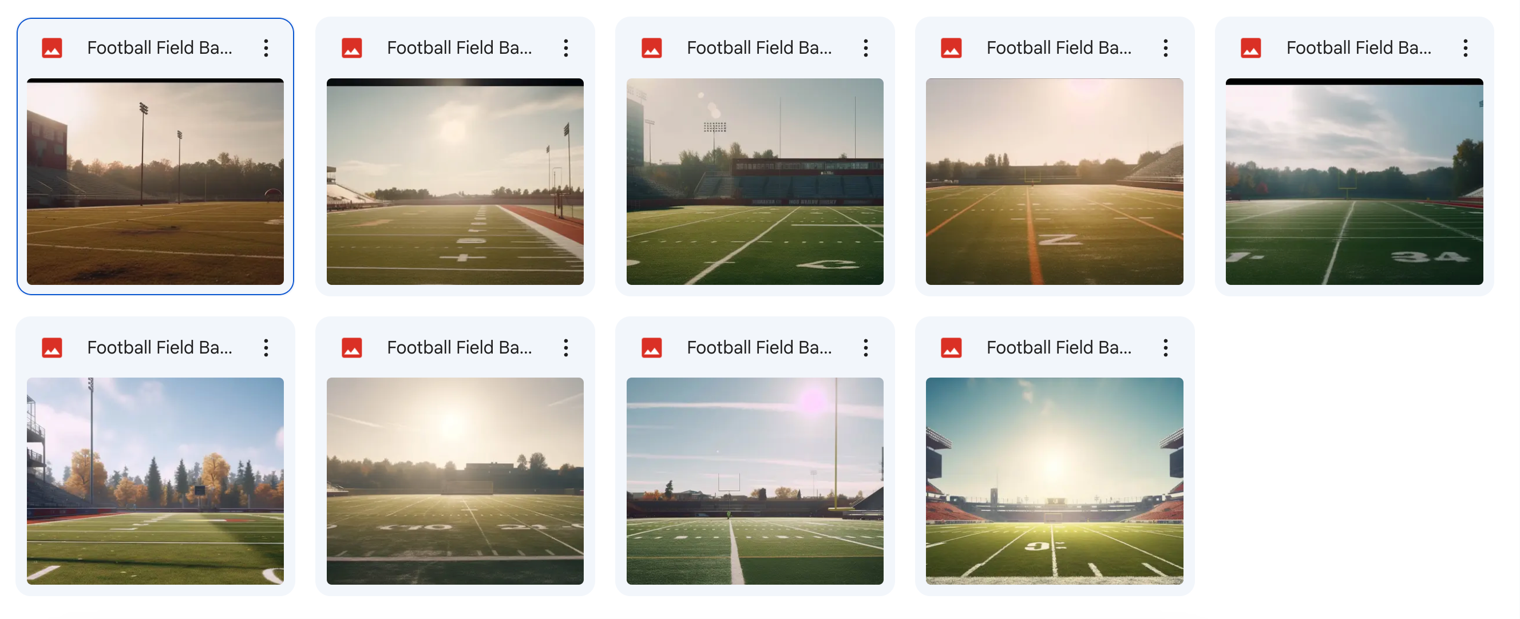Select thumbnail of field with orange yard lines
Screen dimensions: 1520x619
pyautogui.click(x=1054, y=182)
